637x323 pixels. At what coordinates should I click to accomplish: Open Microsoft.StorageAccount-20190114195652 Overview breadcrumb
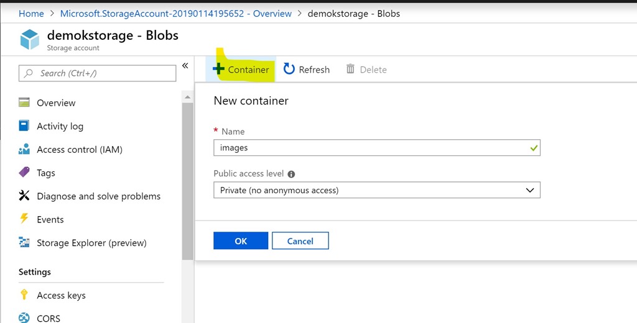[176, 14]
